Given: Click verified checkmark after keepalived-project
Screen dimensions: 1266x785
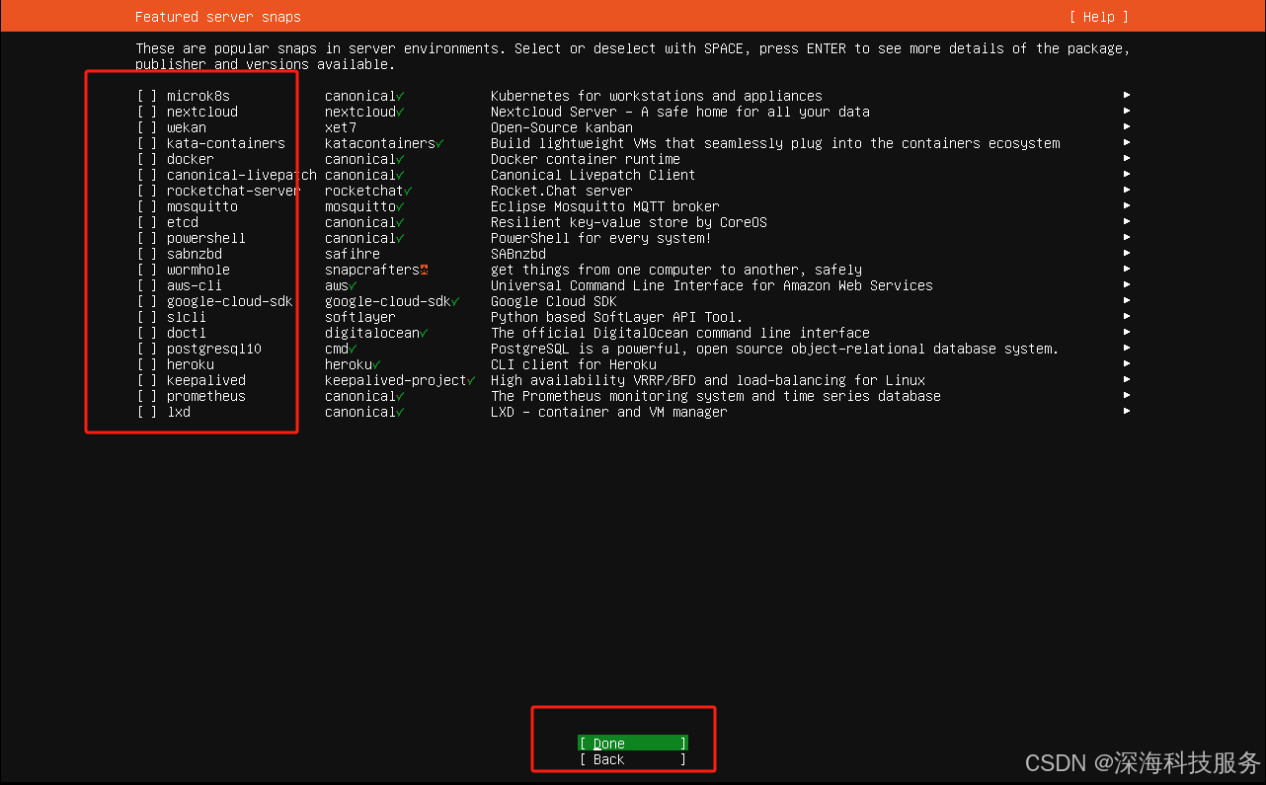Looking at the screenshot, I should pos(471,380).
